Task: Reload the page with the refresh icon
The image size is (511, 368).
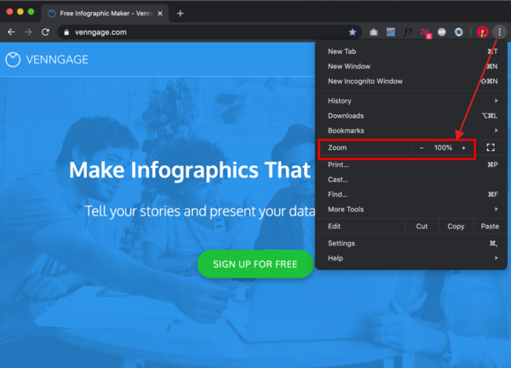Action: pos(45,32)
